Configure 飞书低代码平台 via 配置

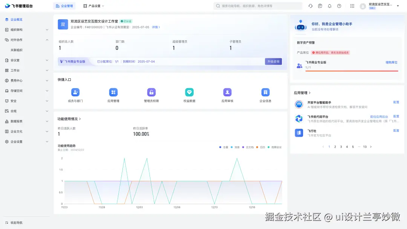396,116
